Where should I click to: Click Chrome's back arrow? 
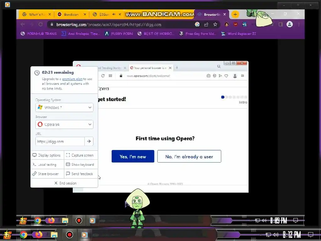23,24
